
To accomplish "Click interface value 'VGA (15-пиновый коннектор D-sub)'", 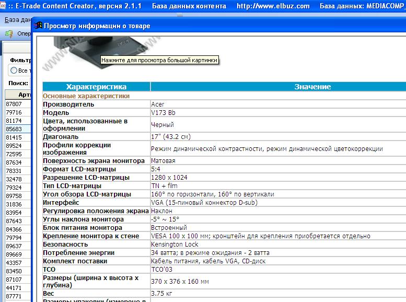I will coord(204,202).
